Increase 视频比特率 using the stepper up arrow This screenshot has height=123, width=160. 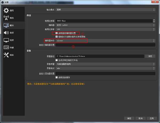coord(154,20)
